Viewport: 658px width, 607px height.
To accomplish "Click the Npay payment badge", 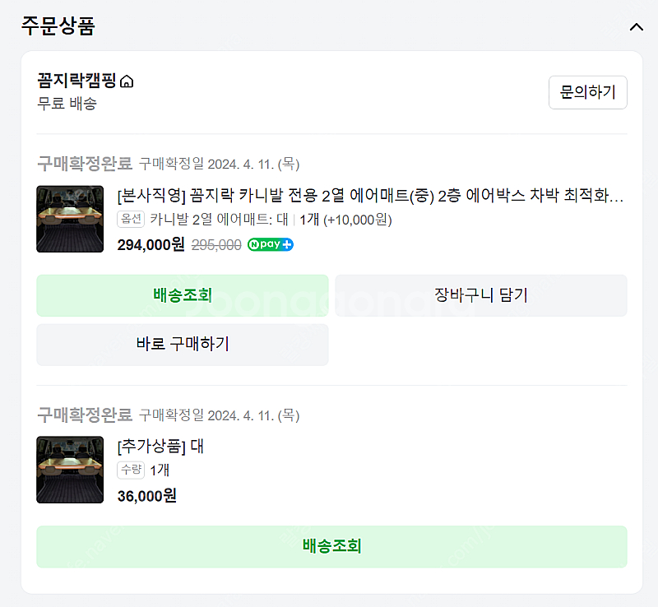I will click(270, 244).
